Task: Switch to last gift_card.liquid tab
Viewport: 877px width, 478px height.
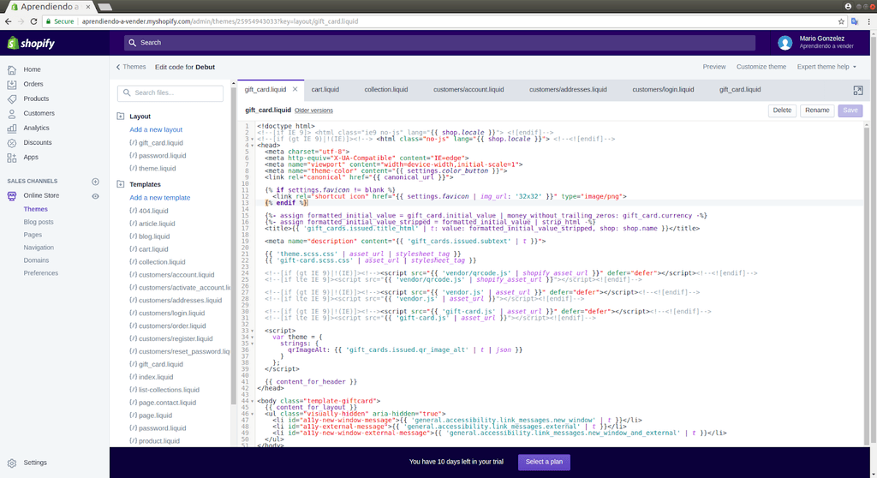Action: click(740, 90)
